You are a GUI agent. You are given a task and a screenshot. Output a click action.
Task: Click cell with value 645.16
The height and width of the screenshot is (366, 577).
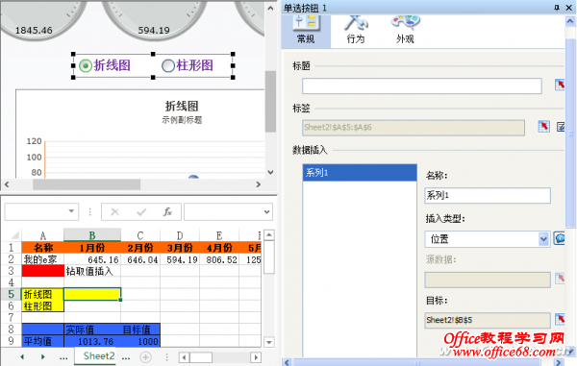pos(92,259)
